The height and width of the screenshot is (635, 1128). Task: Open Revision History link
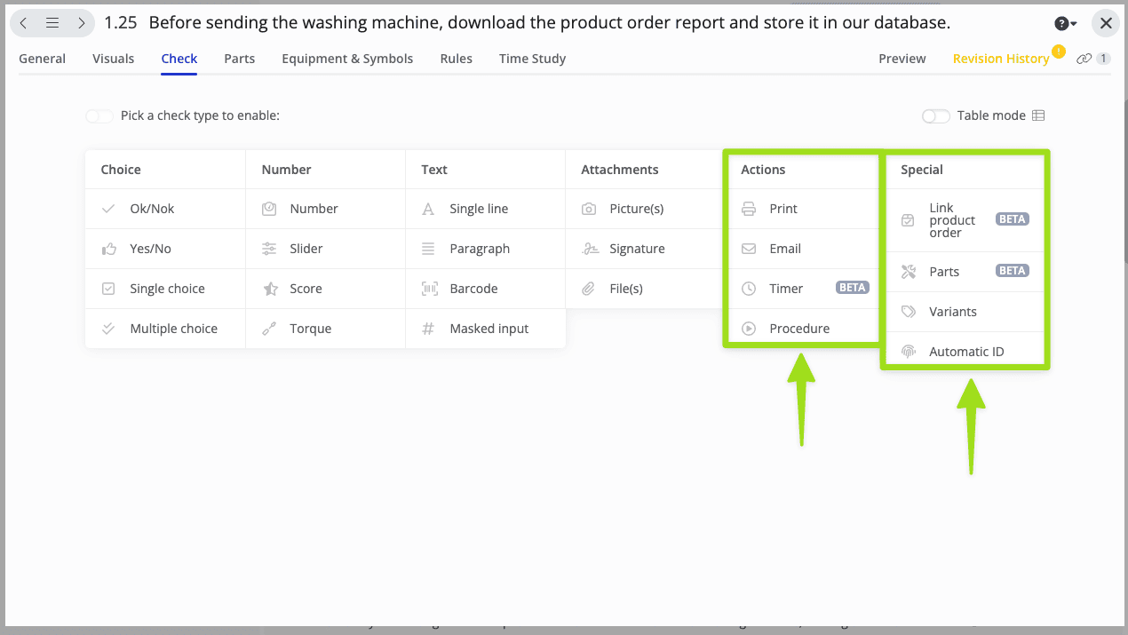tap(1000, 59)
